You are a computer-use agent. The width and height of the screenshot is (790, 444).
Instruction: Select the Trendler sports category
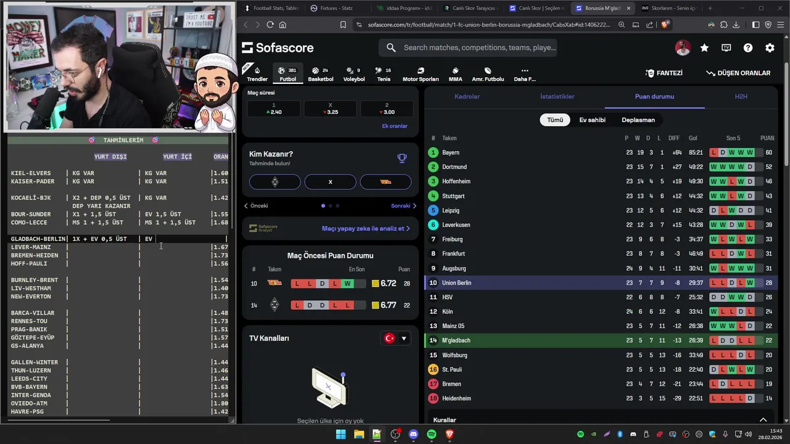click(x=257, y=74)
